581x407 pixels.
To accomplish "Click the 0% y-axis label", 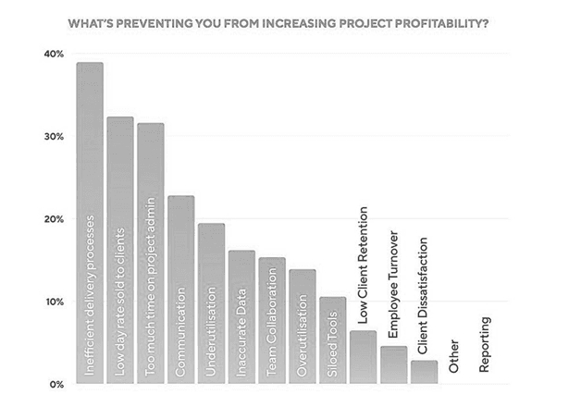I will [x=56, y=383].
